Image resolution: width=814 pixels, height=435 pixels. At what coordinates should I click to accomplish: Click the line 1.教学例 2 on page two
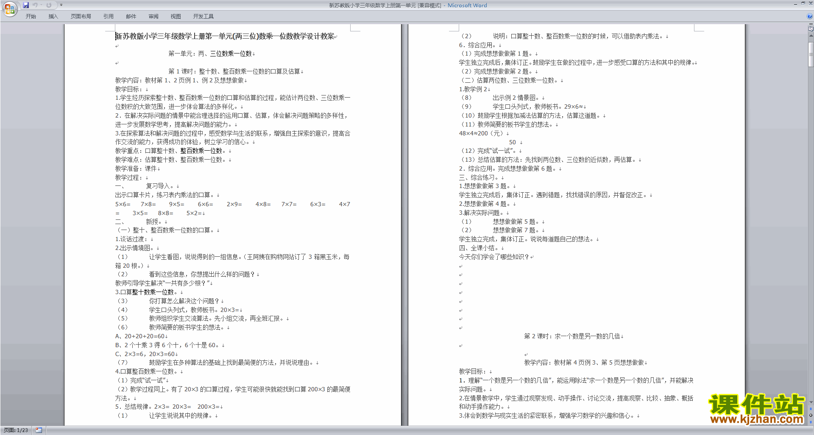[x=473, y=89]
